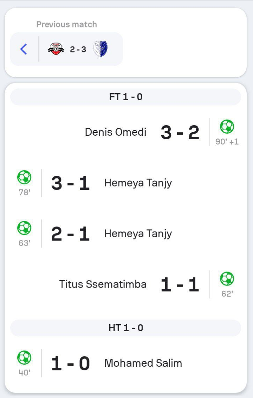Viewport: 253px width, 398px height.
Task: Click the "Previous match" label
Action: point(67,25)
